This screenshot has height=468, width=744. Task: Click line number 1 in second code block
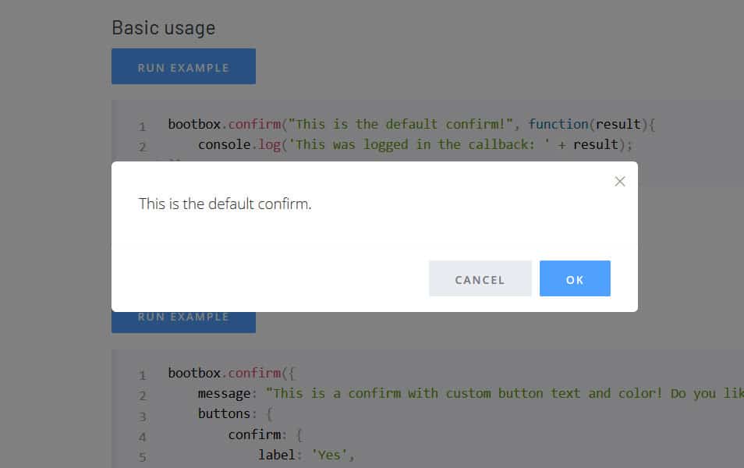(143, 375)
